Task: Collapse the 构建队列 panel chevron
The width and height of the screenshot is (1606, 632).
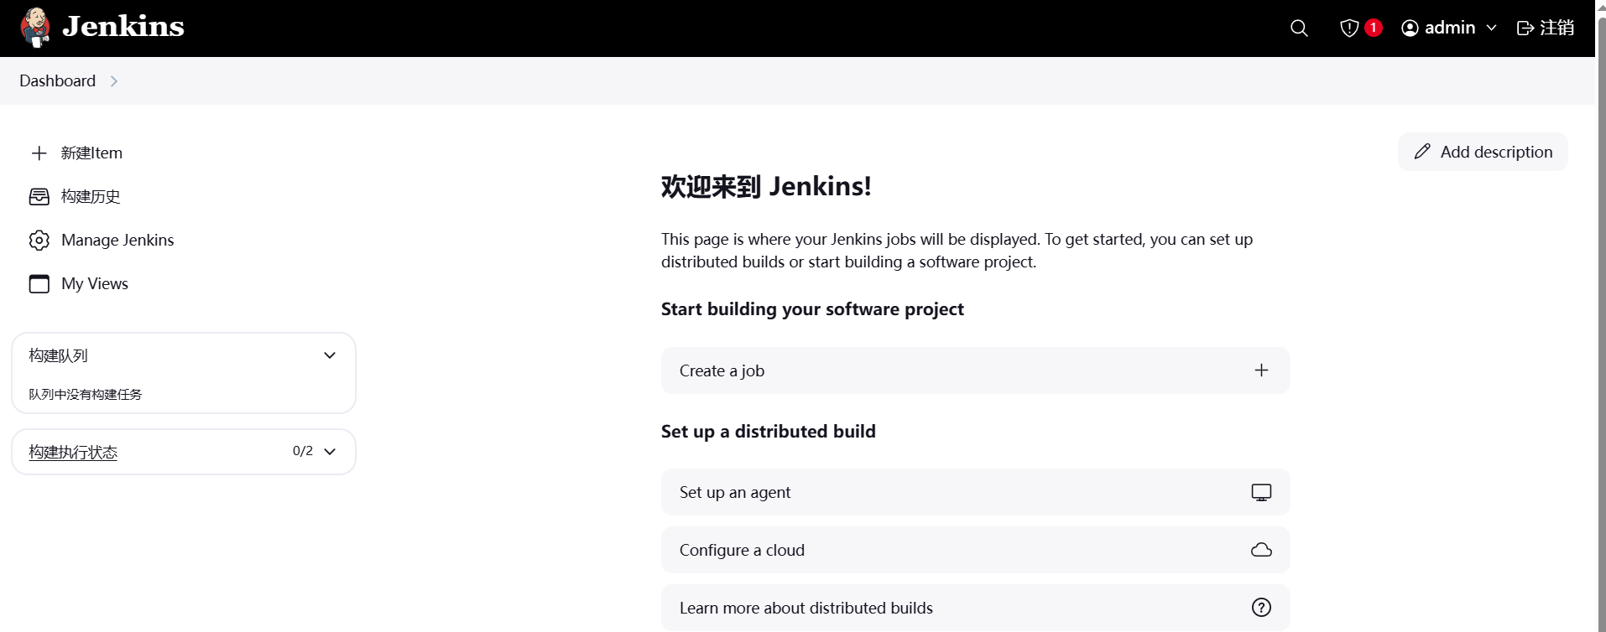Action: click(x=330, y=355)
